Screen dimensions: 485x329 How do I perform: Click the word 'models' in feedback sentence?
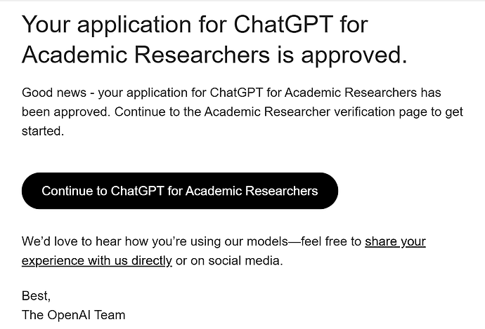click(x=267, y=241)
